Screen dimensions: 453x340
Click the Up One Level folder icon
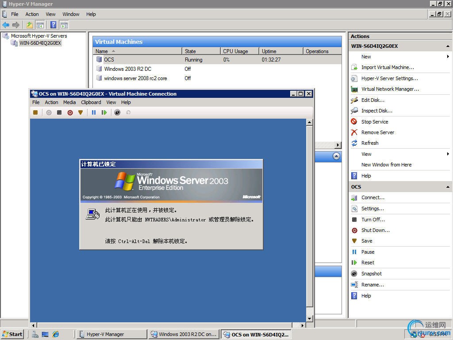30,25
